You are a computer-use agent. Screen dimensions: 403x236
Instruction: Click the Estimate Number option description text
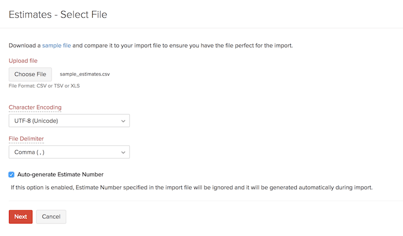click(191, 188)
